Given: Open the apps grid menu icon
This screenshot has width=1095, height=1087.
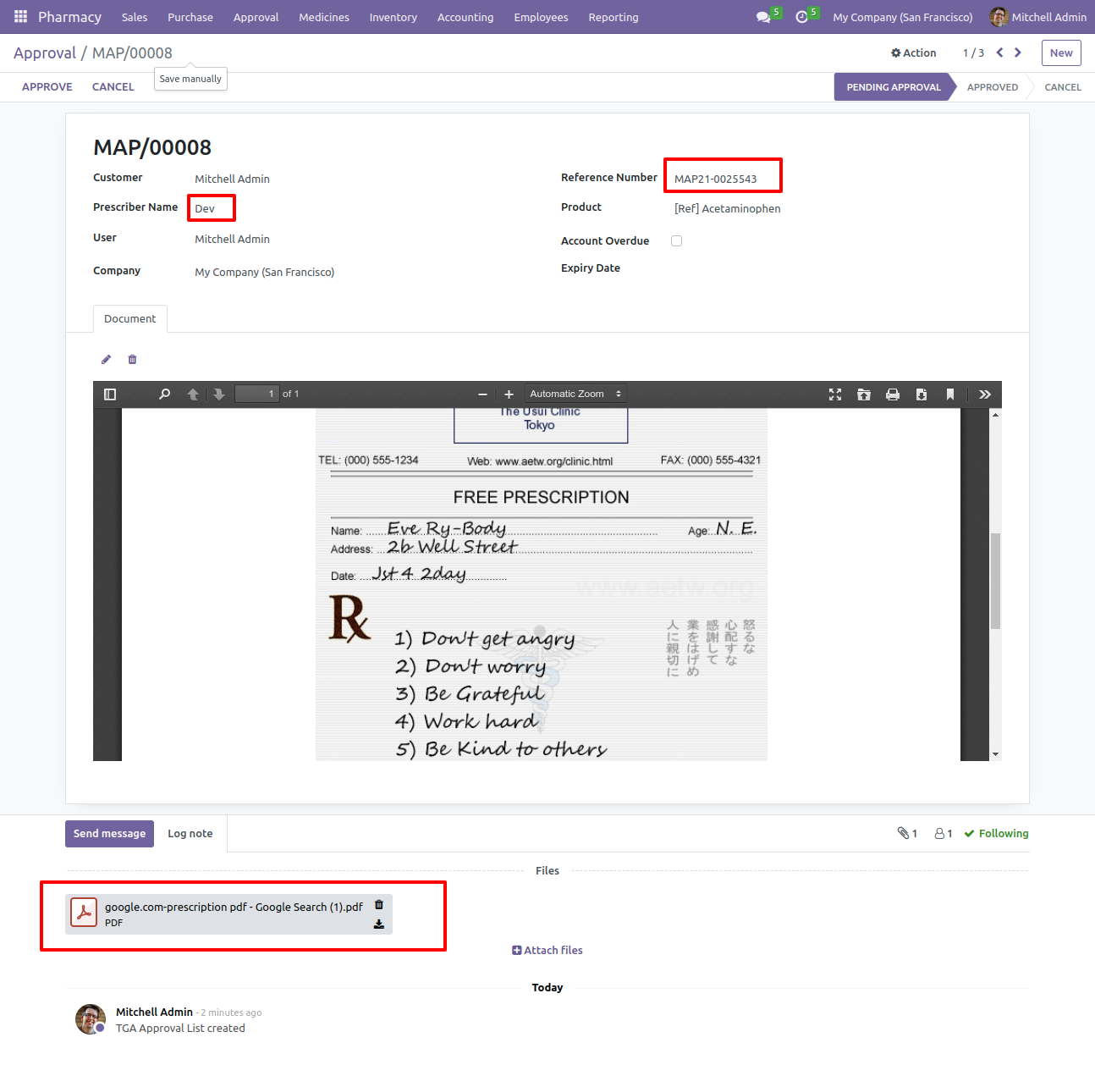Looking at the screenshot, I should (20, 17).
